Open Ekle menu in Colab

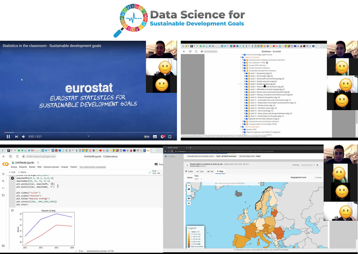[x=39, y=167]
